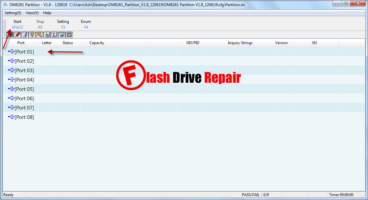This screenshot has width=368, height=200.
Task: Click the red pushpin toolbar icon
Action: (17, 35)
